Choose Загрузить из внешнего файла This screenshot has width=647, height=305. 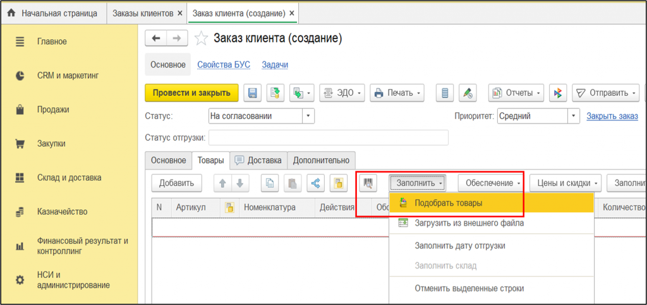pos(469,222)
